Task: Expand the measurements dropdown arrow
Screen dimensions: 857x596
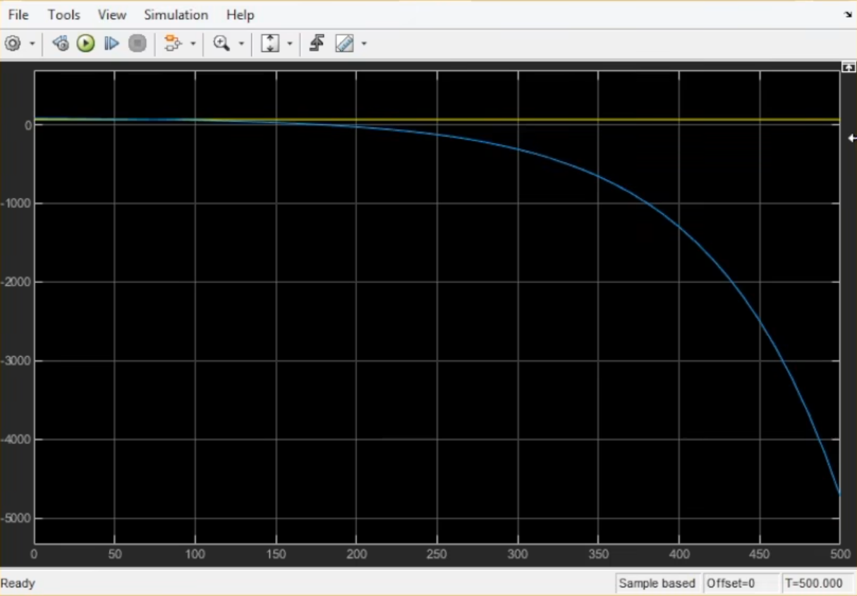Action: tap(364, 44)
